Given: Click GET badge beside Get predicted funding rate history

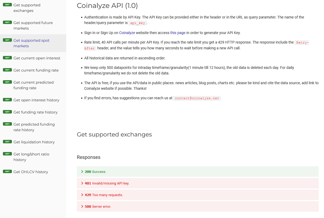Looking at the screenshot, I should [x=7, y=124].
